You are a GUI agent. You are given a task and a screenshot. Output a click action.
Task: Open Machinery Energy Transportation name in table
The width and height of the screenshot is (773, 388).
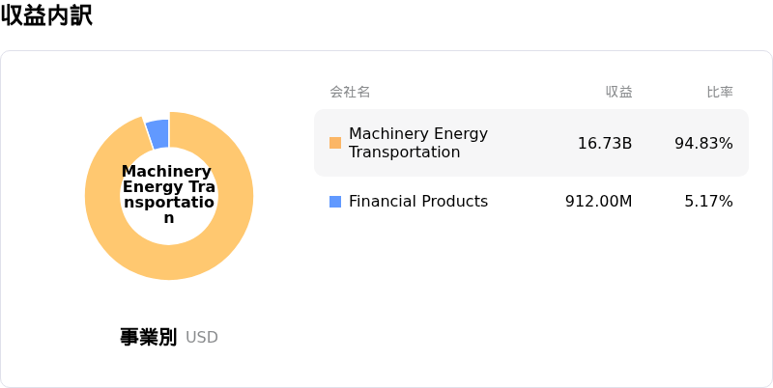click(417, 143)
